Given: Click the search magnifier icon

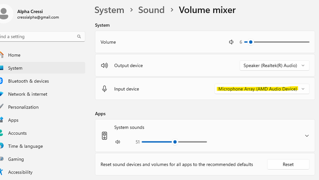Looking at the screenshot, I should pyautogui.click(x=79, y=37).
